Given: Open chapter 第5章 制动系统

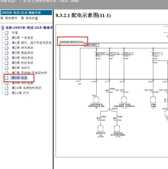Looking at the screenshot, I should tap(22, 63).
